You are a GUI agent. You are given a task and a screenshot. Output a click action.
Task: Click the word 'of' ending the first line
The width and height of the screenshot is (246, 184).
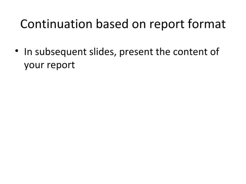(215, 52)
